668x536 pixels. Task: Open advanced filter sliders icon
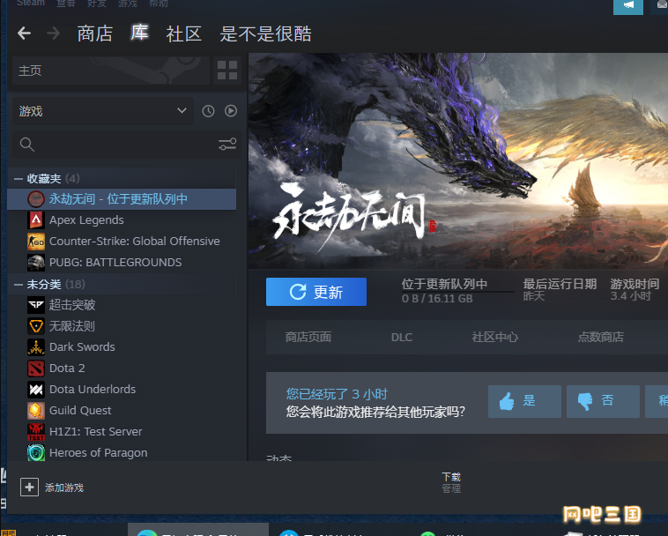point(227,144)
